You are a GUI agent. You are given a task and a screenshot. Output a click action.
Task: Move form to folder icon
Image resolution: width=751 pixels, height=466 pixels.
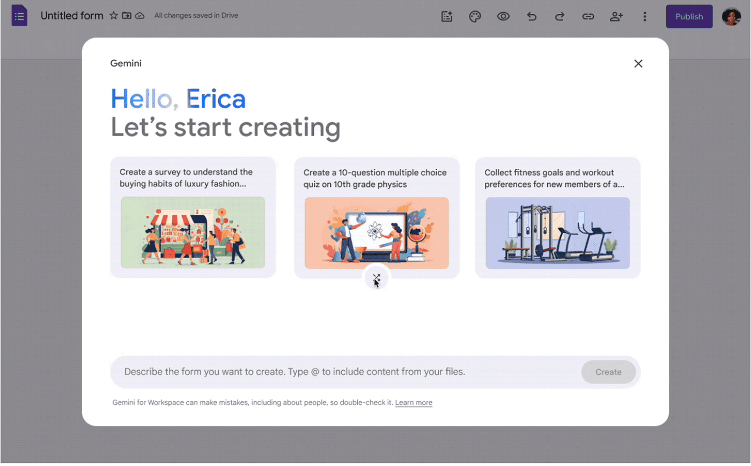[x=127, y=16]
